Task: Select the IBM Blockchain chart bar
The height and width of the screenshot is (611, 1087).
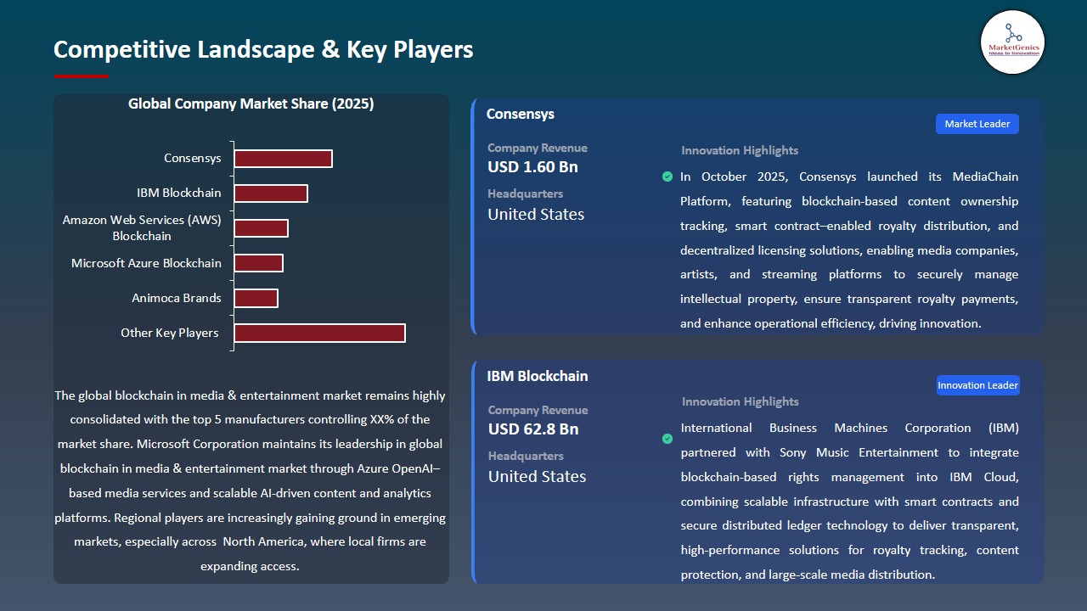Action: 271,193
